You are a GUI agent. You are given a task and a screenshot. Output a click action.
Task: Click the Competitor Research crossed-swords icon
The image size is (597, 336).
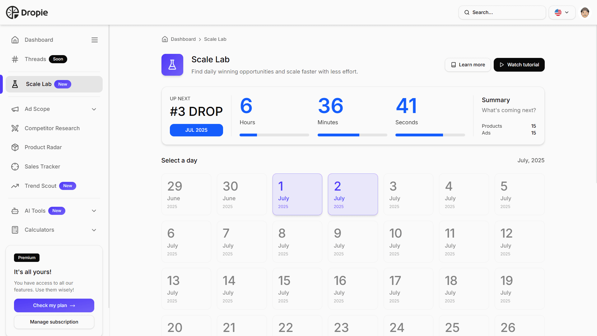15,128
